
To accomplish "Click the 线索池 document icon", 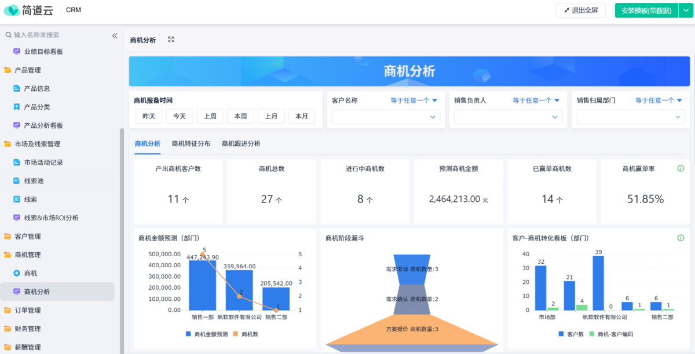I will click(x=17, y=181).
